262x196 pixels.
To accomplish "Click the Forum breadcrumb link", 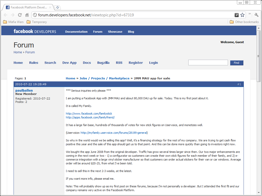I will tap(30, 52).
